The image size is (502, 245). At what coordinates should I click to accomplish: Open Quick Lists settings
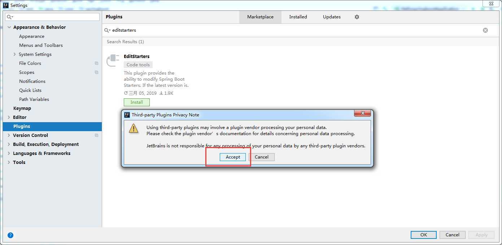click(x=30, y=90)
